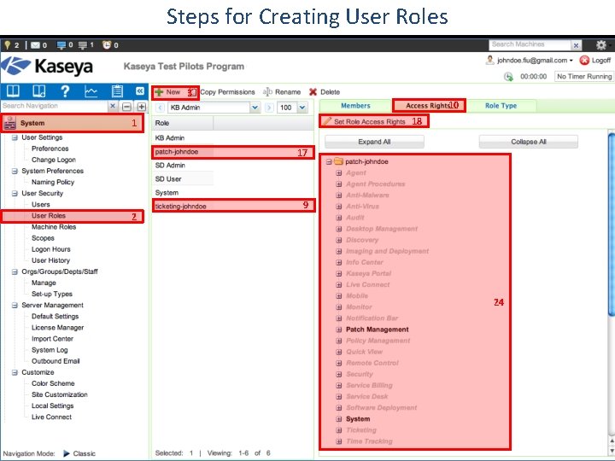
Task: Open Color Scheme under Customize
Action: 53,383
